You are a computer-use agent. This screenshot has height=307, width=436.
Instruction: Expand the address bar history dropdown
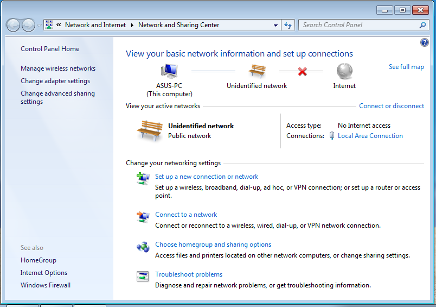point(275,26)
